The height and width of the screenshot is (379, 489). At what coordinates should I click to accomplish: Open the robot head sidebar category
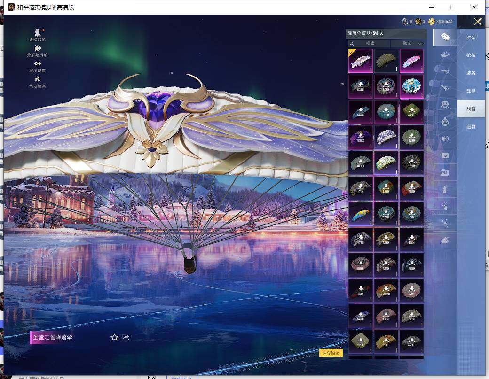click(445, 122)
